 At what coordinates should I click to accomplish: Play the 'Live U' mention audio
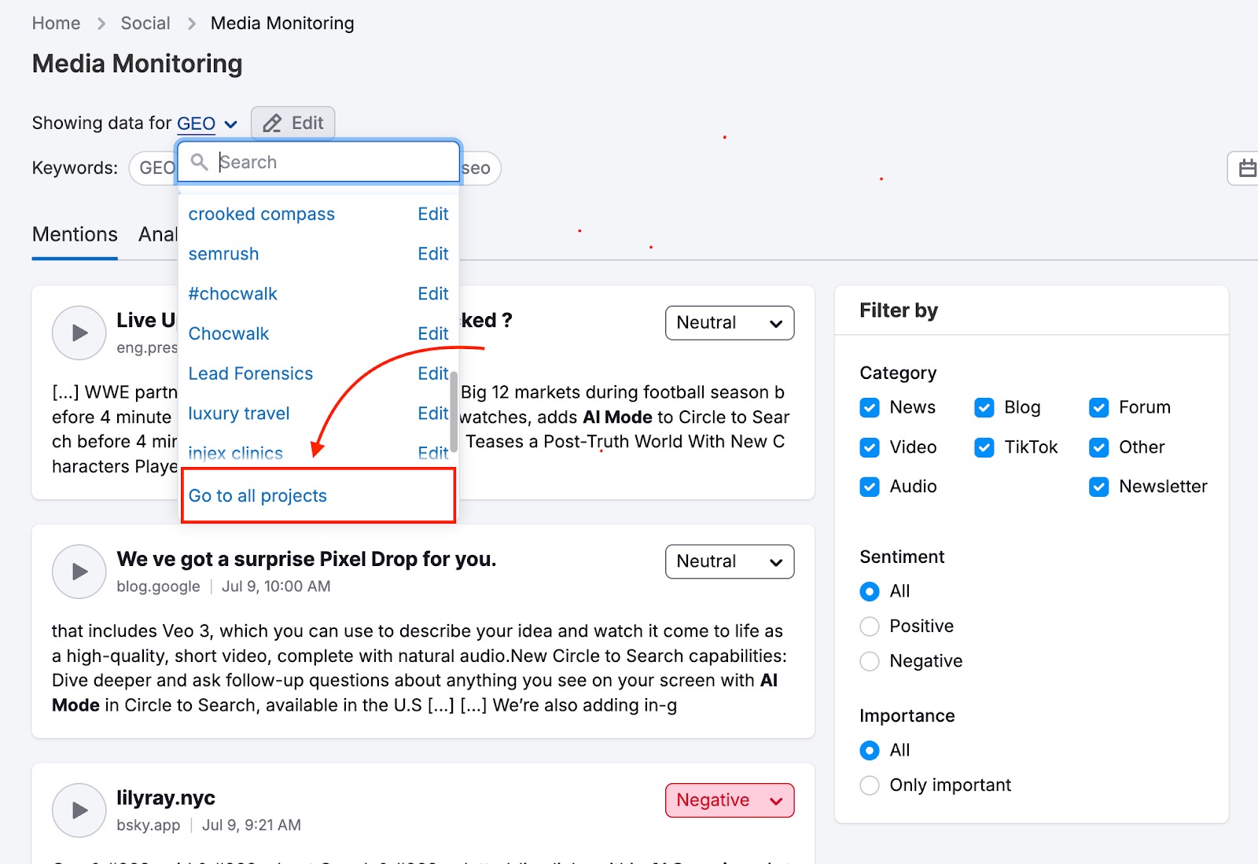[79, 333]
